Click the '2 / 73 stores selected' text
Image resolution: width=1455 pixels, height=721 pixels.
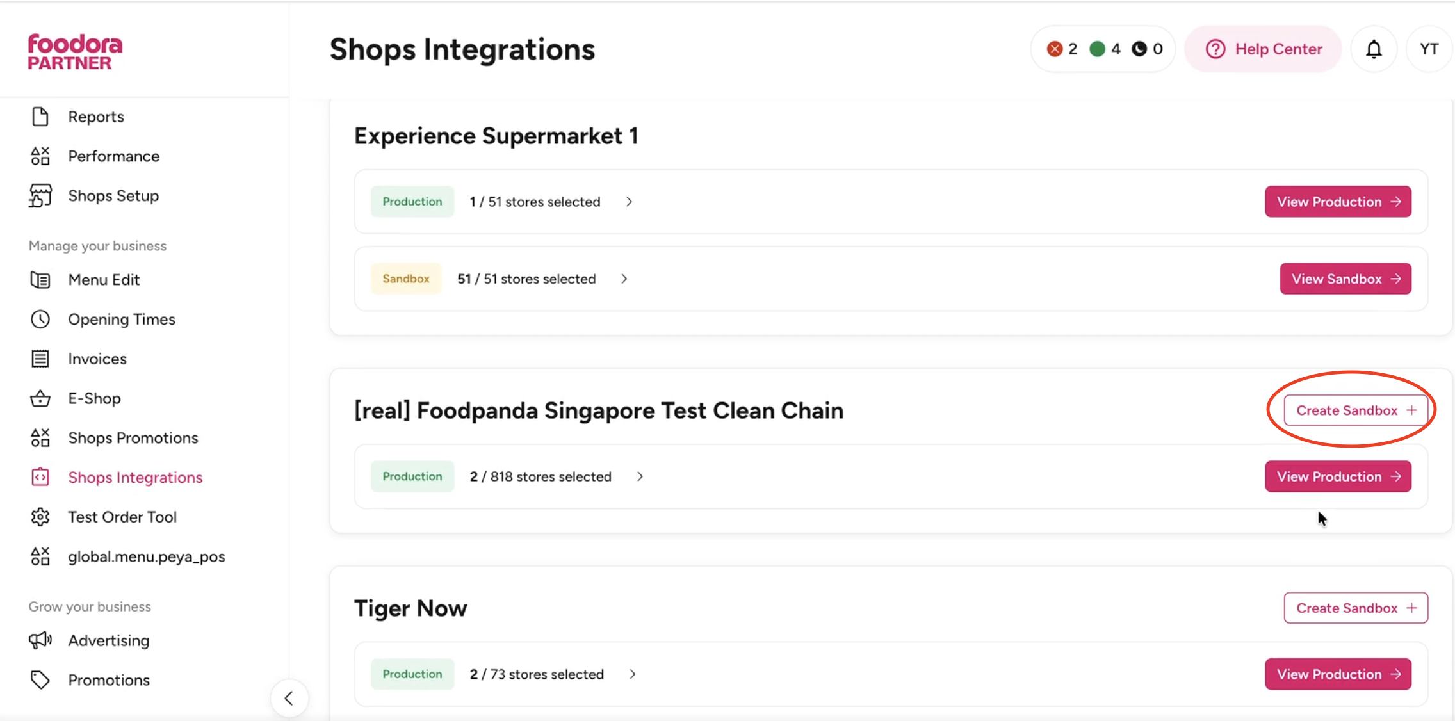point(537,674)
